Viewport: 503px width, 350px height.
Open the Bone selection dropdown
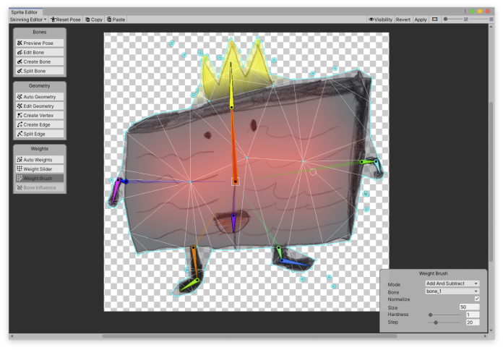tap(452, 291)
